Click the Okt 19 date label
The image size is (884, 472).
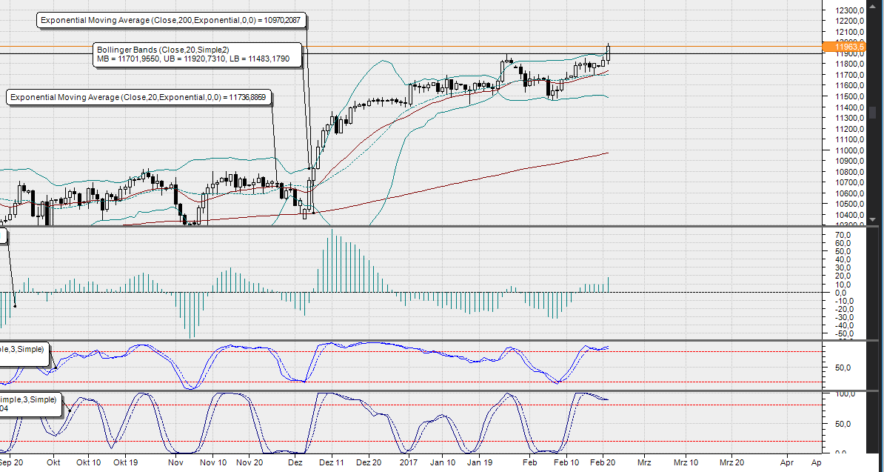coord(126,462)
